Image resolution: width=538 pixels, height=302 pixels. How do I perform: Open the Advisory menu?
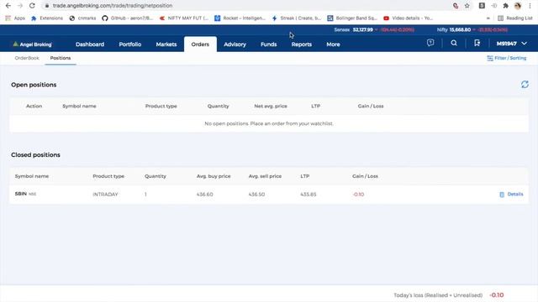(x=235, y=44)
